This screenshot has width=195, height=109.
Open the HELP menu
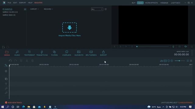click(x=30, y=3)
